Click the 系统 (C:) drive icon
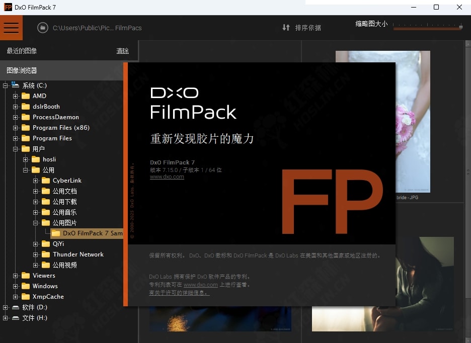471x343 pixels. 15,85
